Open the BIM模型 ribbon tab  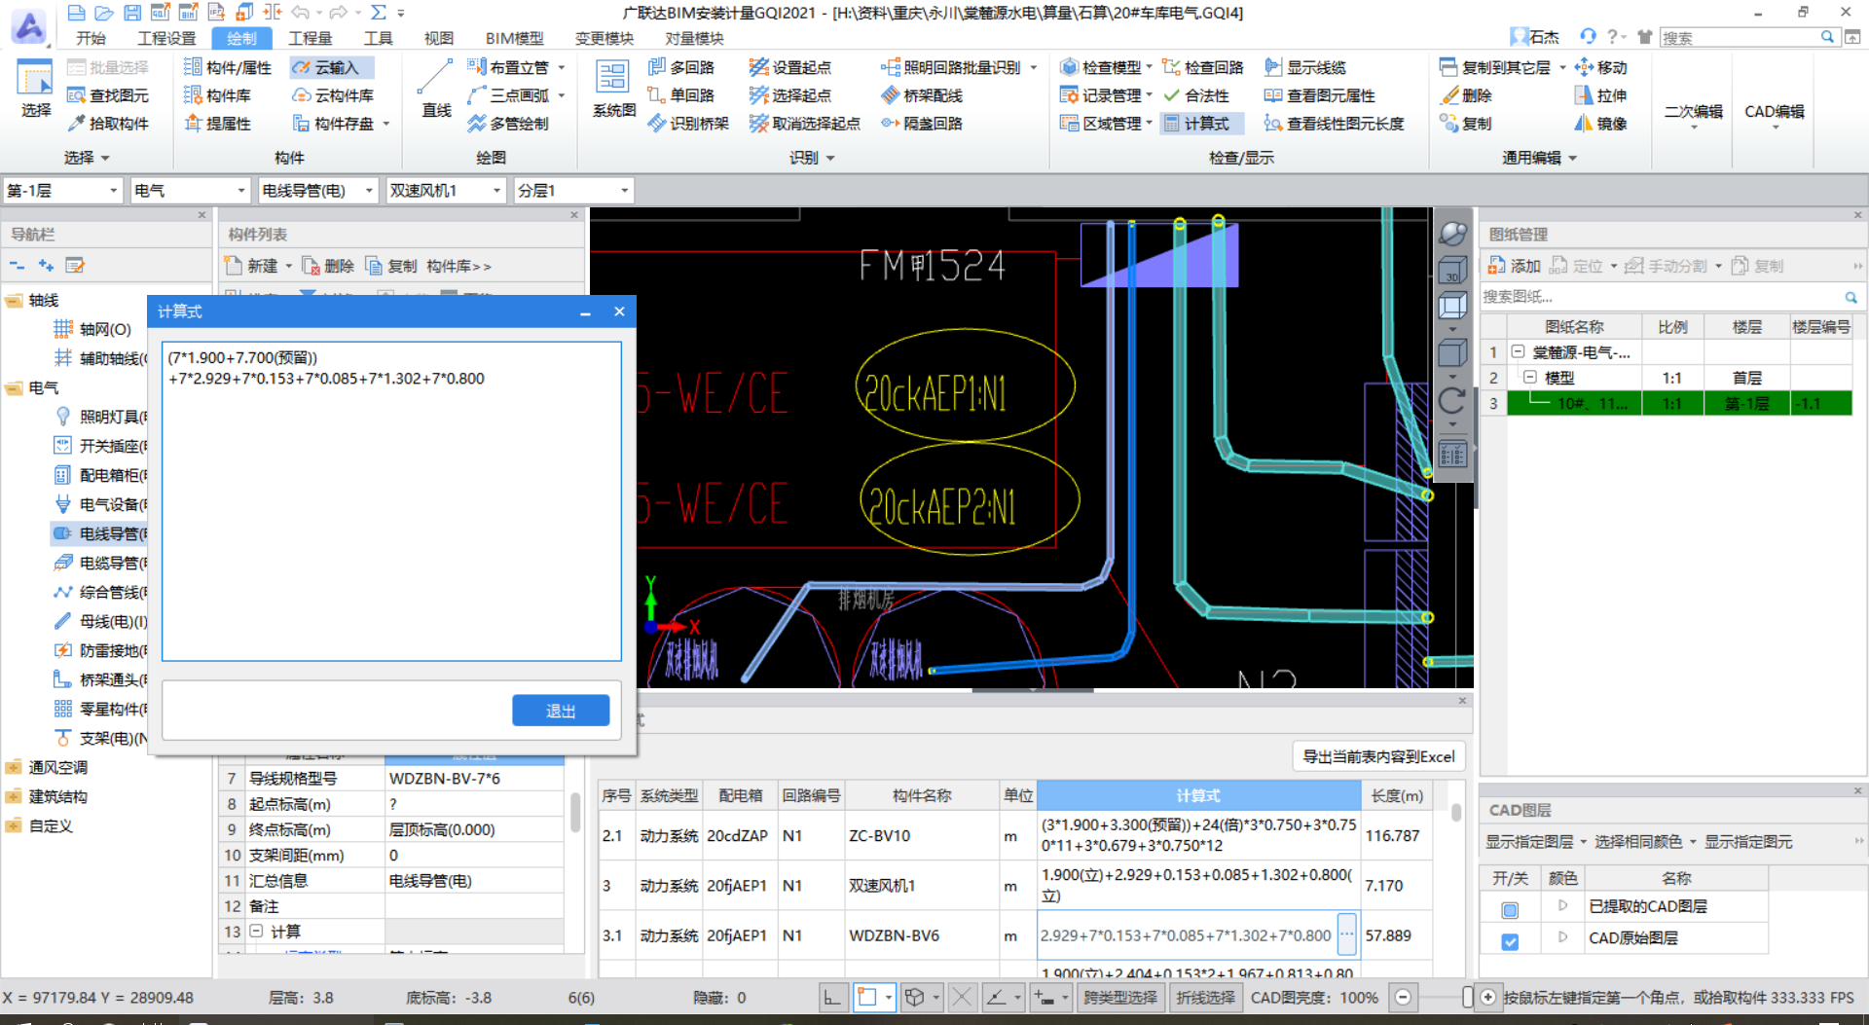[515, 38]
